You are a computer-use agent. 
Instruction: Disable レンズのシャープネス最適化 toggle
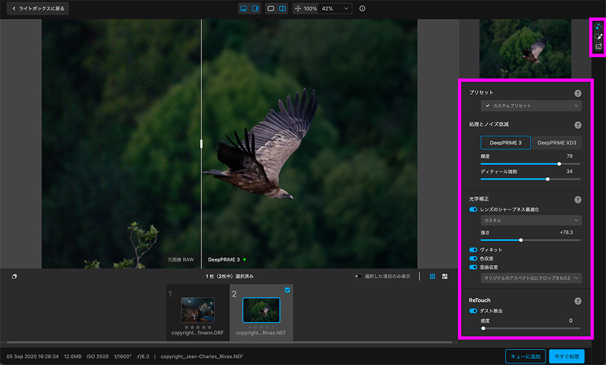pos(474,210)
